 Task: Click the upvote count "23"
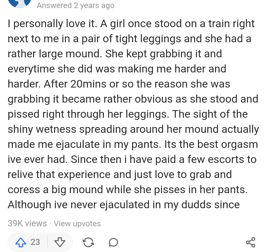35,242
